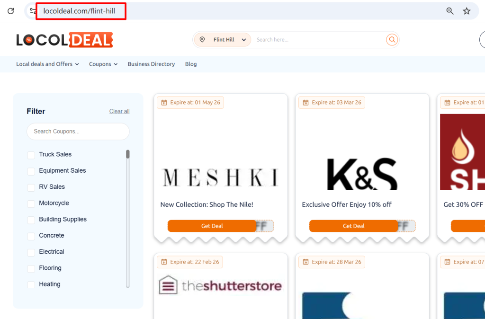The width and height of the screenshot is (485, 319).
Task: Click calendar icon on the MESHKI coupon
Action: [164, 103]
